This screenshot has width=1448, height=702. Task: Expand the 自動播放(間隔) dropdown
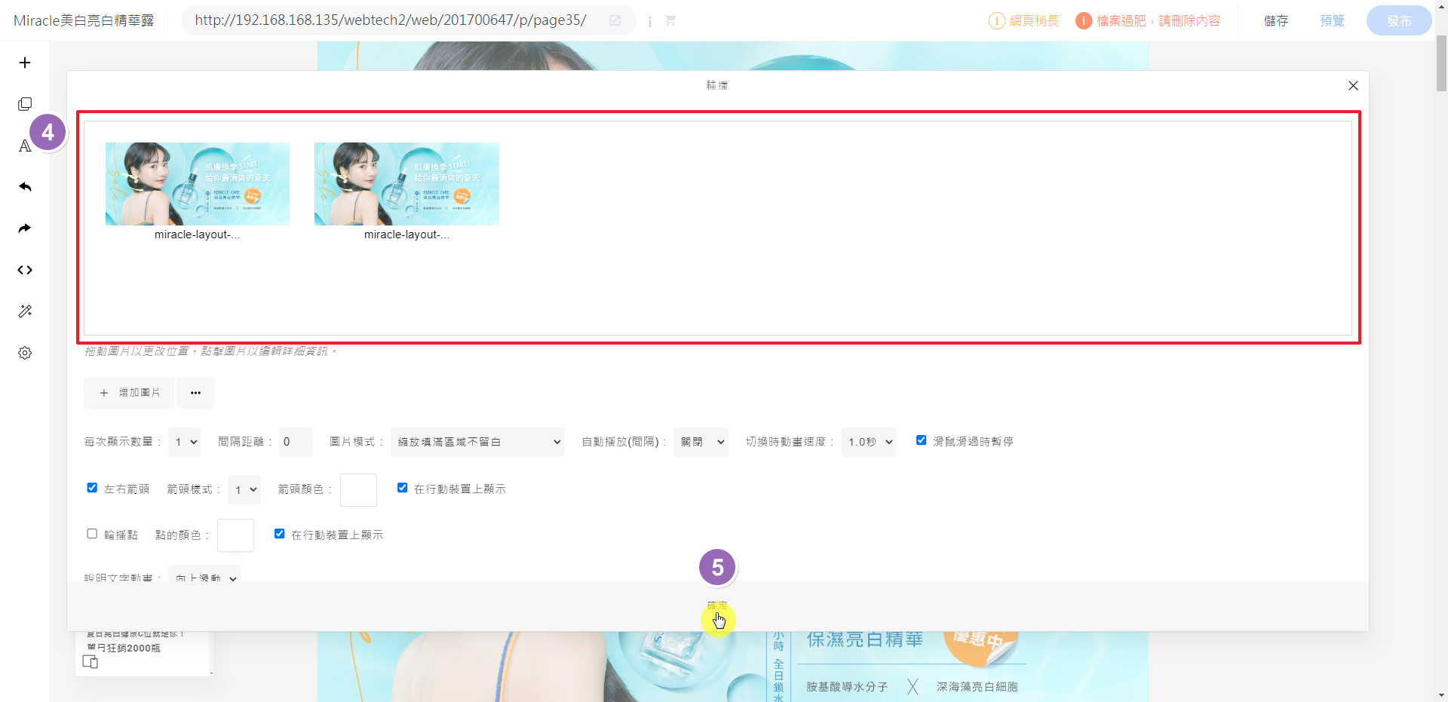coord(701,442)
